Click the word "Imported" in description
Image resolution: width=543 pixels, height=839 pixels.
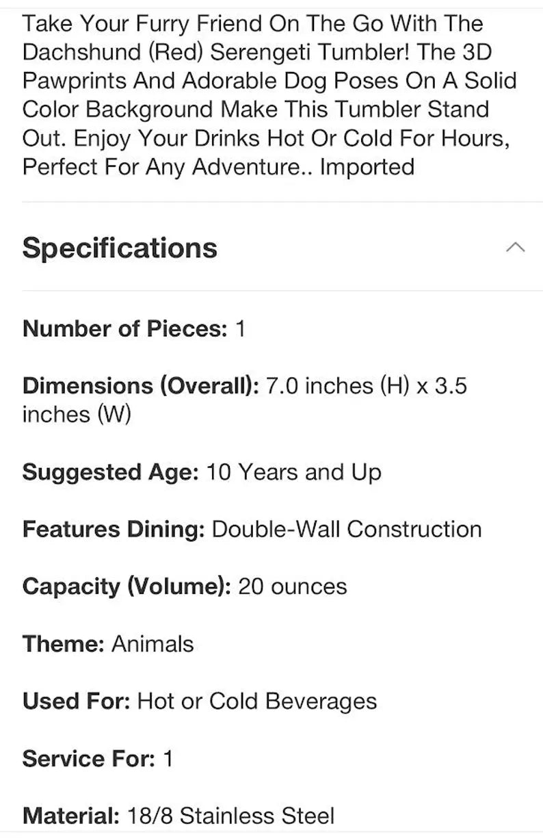367,167
